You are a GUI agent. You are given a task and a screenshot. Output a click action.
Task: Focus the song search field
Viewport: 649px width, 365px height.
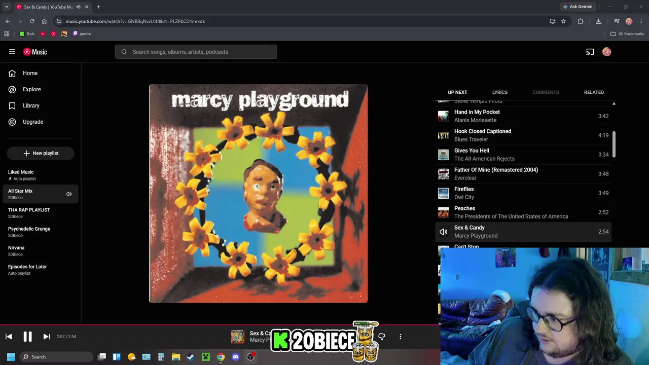(x=196, y=52)
